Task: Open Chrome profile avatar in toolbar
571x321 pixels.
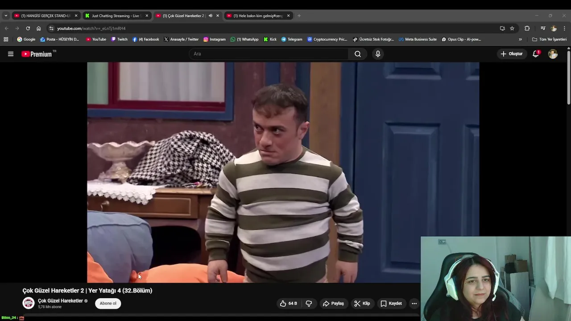Action: [554, 28]
